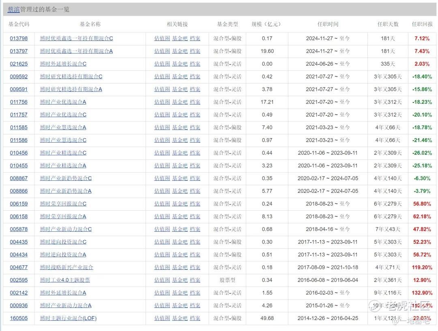Open 档案 link in row 021625
The image size is (438, 331).
(x=195, y=64)
